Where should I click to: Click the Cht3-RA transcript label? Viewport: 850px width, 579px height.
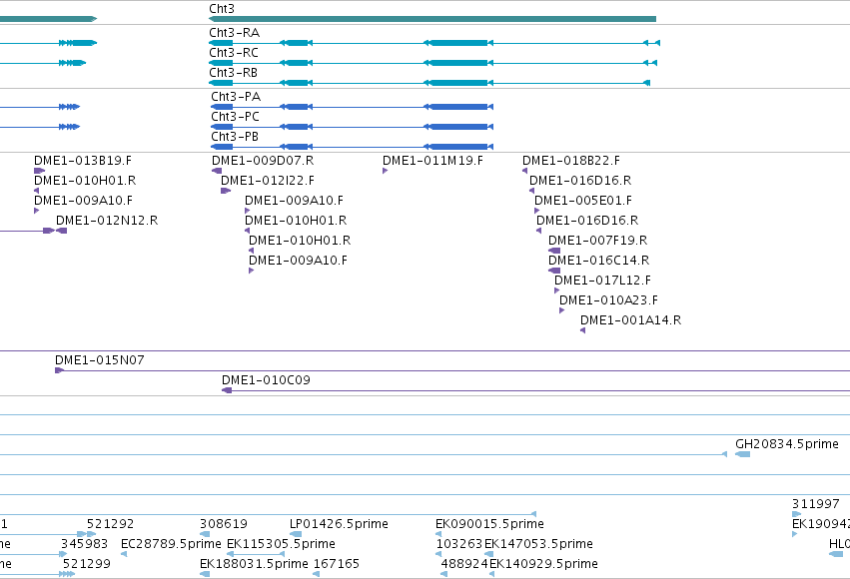pos(234,33)
